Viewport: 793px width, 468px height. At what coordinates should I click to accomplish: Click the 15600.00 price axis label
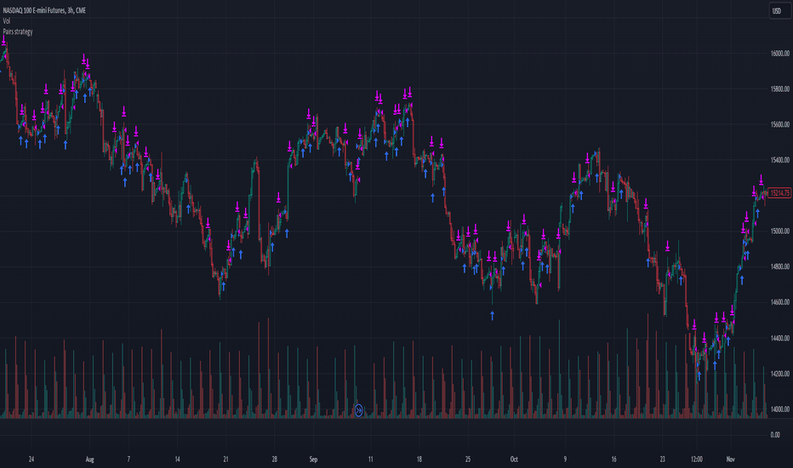coord(780,124)
